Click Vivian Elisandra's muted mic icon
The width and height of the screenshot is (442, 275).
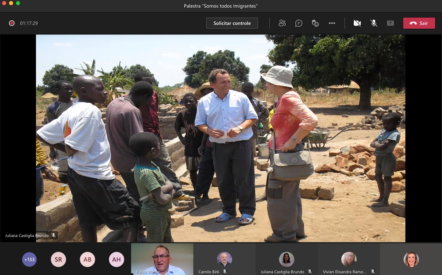pyautogui.click(x=372, y=272)
